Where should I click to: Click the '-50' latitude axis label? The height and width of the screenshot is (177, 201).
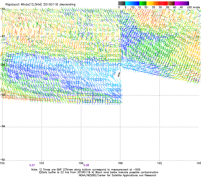point(3,9)
